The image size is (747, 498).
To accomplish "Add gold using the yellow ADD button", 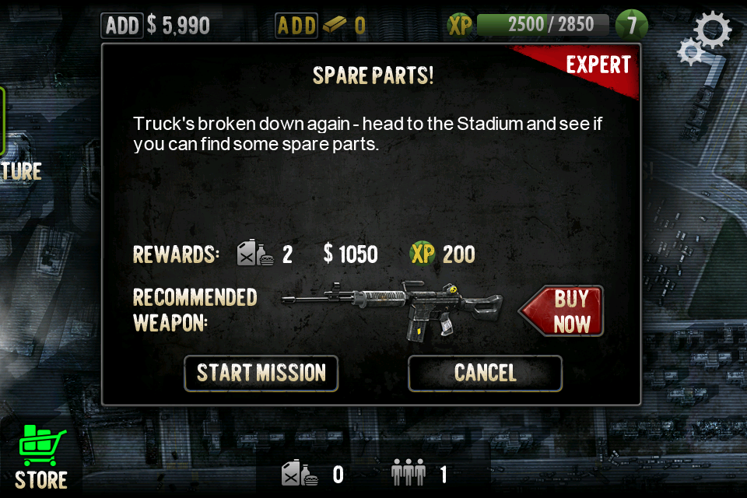I will tap(296, 26).
